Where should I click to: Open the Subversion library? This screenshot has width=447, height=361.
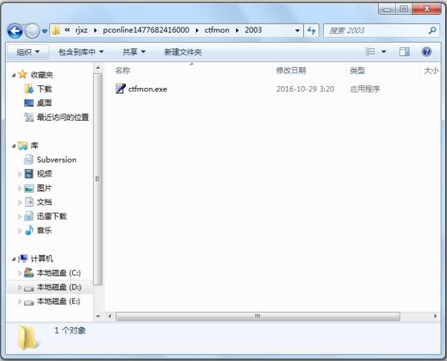click(56, 159)
